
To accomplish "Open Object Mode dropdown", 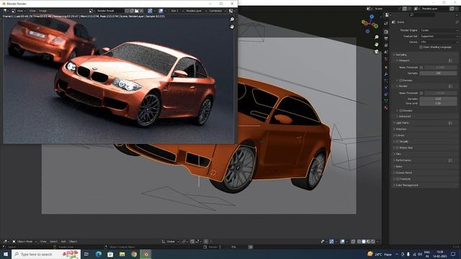I will pos(24,242).
